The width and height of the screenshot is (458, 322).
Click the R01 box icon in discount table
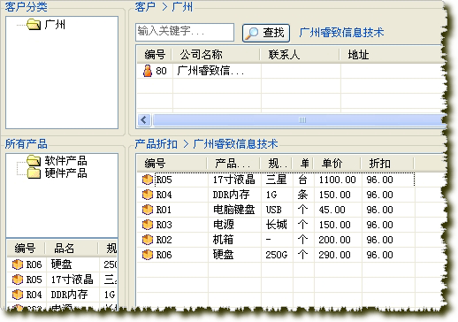[x=148, y=210]
